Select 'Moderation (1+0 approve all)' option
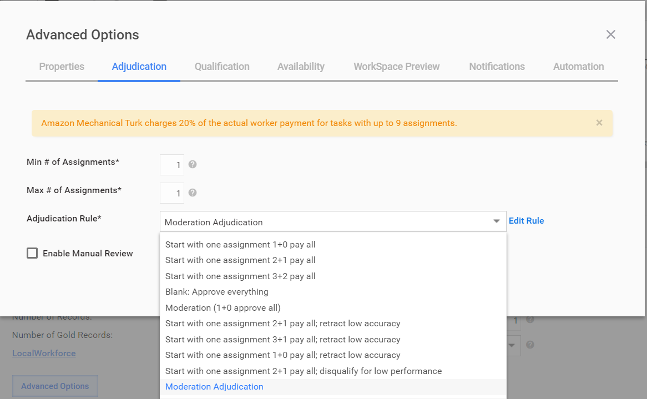 (333, 308)
